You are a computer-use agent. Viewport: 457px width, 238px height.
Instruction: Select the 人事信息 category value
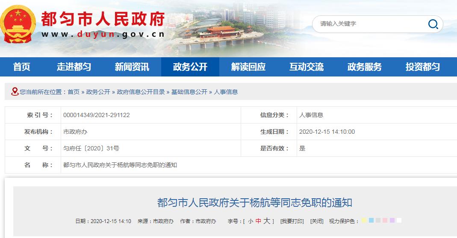coord(311,115)
